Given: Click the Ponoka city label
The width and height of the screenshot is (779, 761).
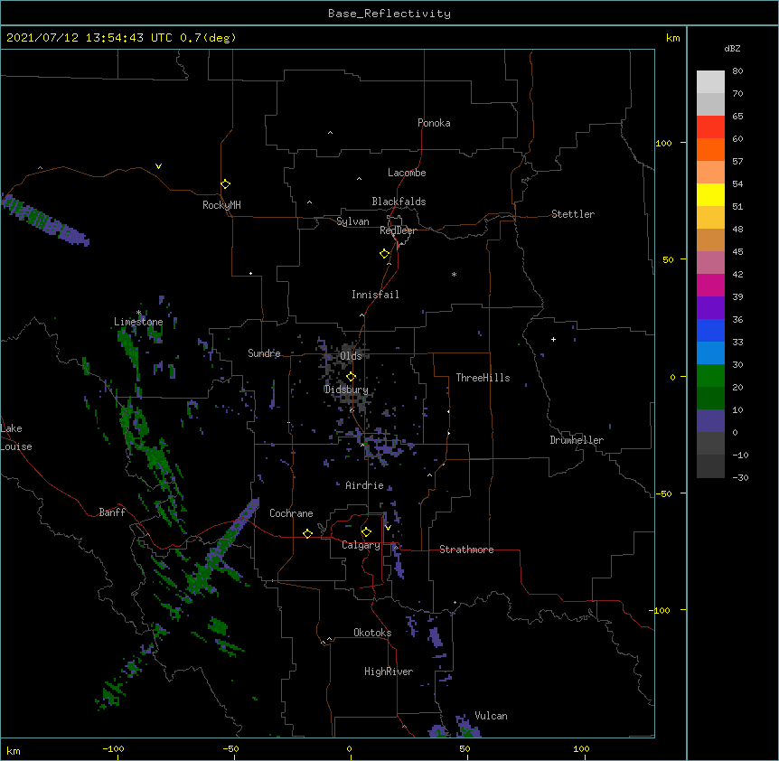Looking at the screenshot, I should (434, 123).
